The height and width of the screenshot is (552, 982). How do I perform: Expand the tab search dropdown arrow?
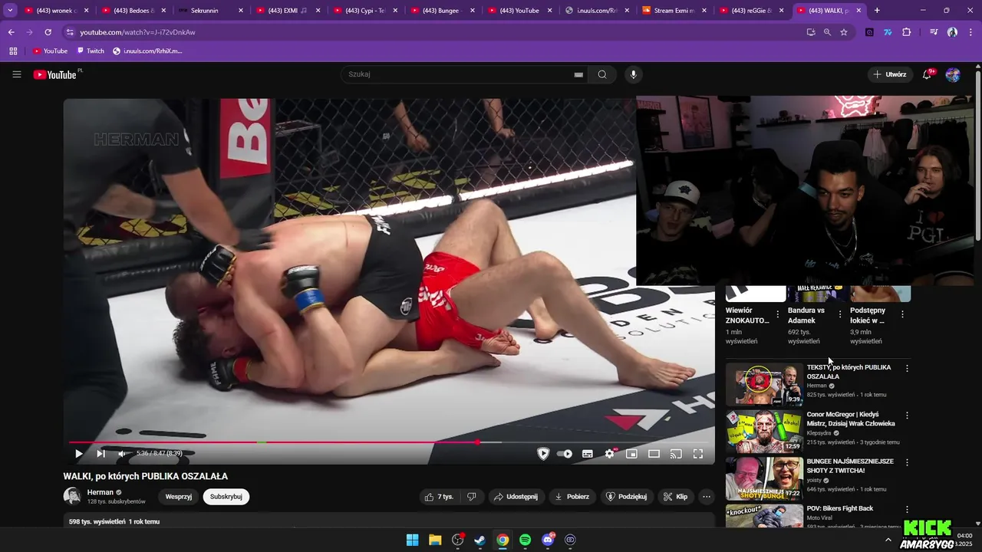(x=10, y=11)
